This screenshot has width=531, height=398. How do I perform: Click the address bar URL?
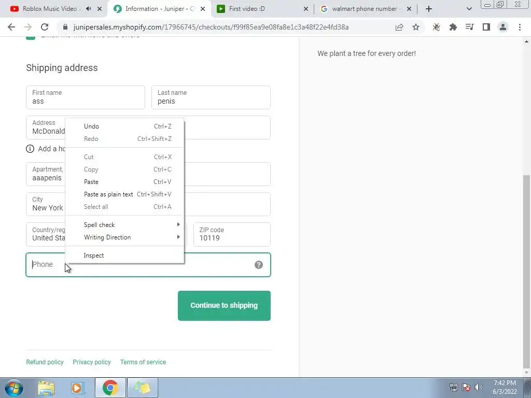tap(211, 27)
